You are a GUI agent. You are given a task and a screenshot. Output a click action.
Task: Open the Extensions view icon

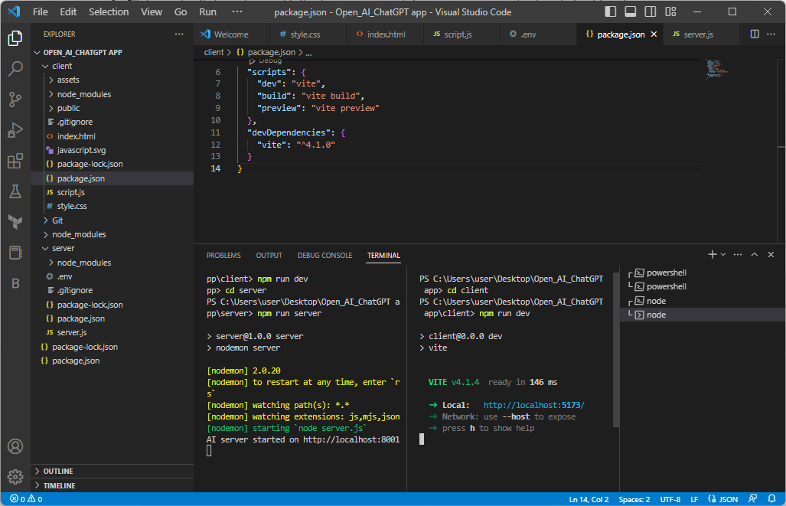pos(15,161)
